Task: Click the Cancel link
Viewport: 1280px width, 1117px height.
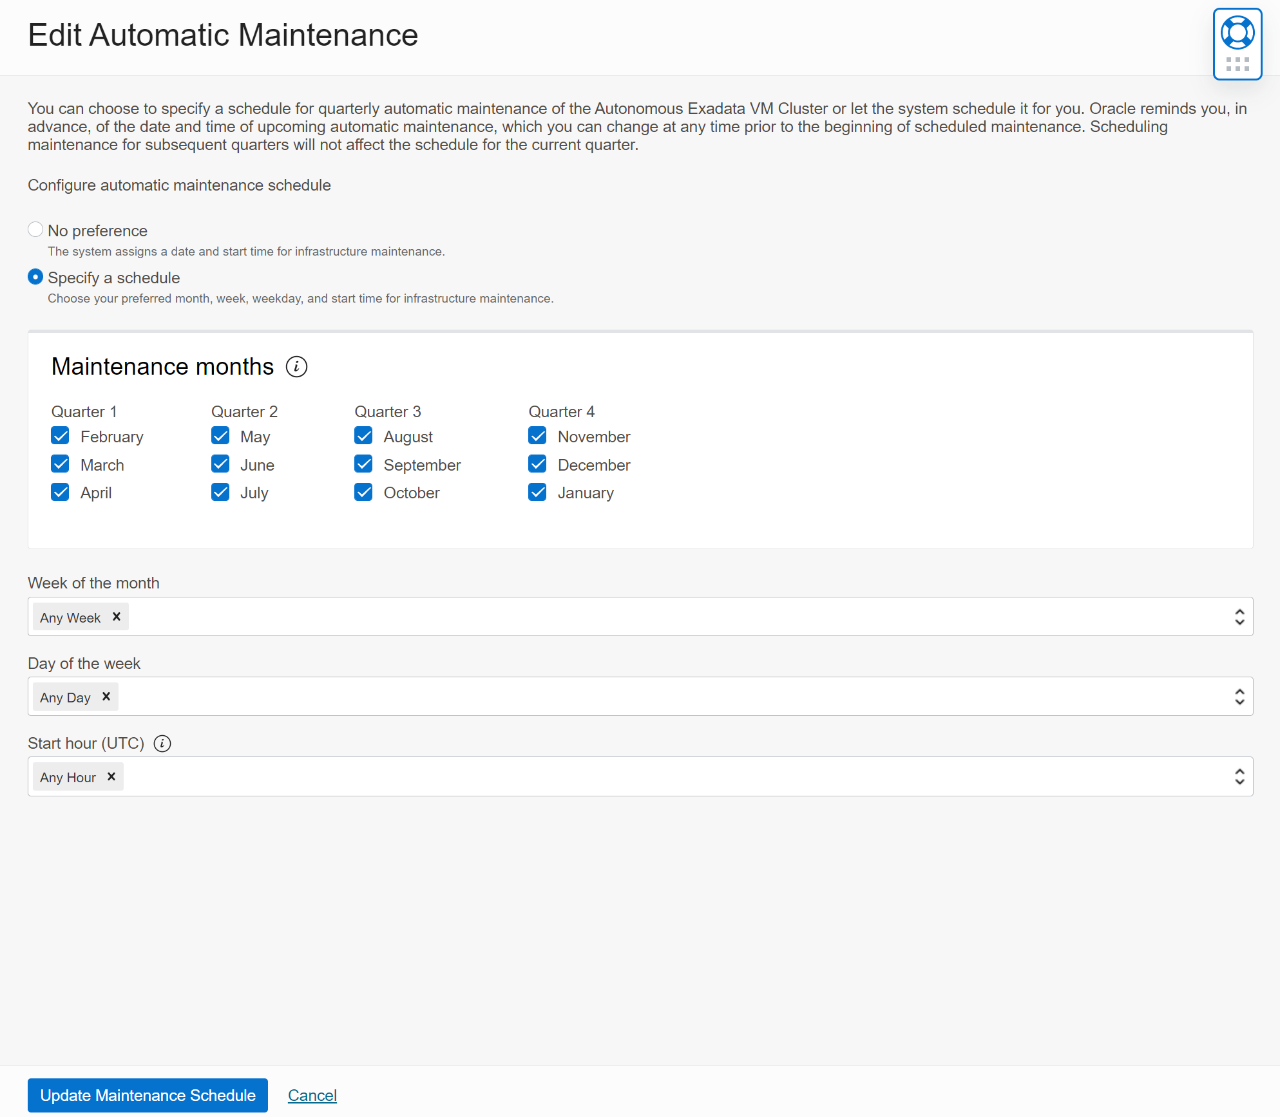Action: click(312, 1094)
